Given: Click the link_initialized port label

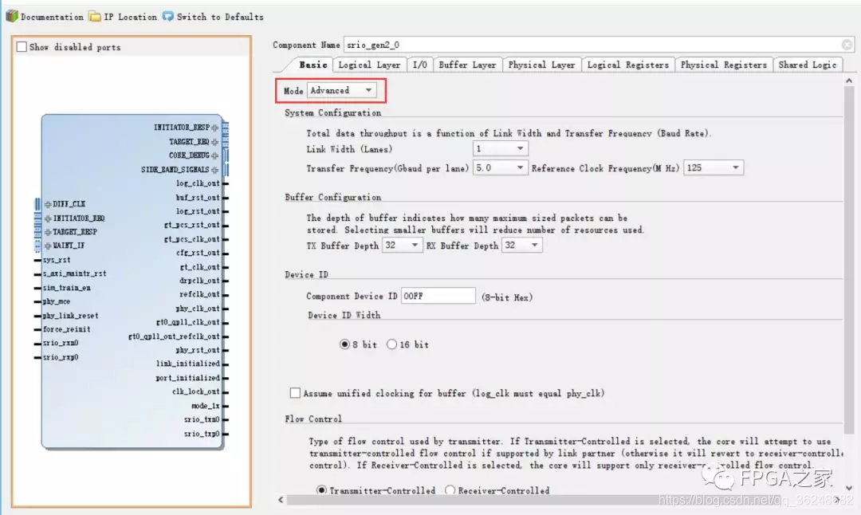Looking at the screenshot, I should pos(188,364).
